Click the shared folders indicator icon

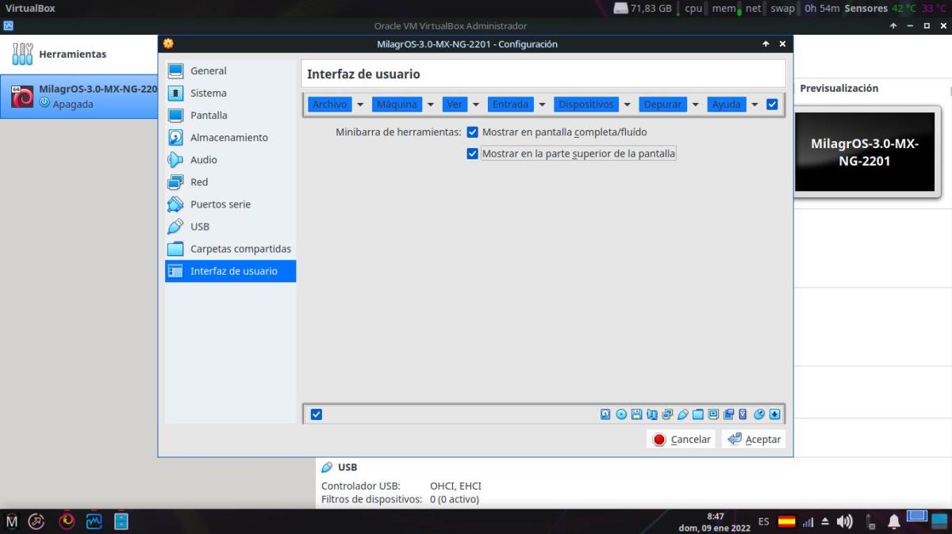[698, 414]
